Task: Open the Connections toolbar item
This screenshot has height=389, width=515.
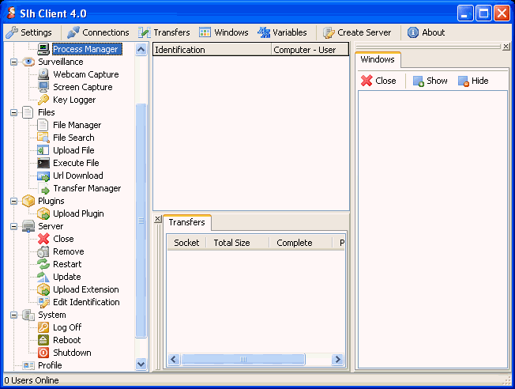Action: (98, 32)
